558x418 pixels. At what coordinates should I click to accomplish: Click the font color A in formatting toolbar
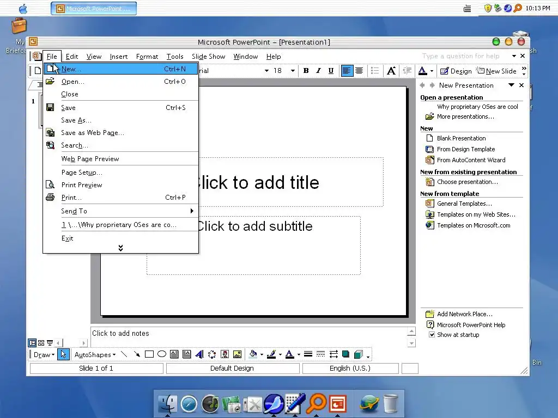click(x=423, y=71)
